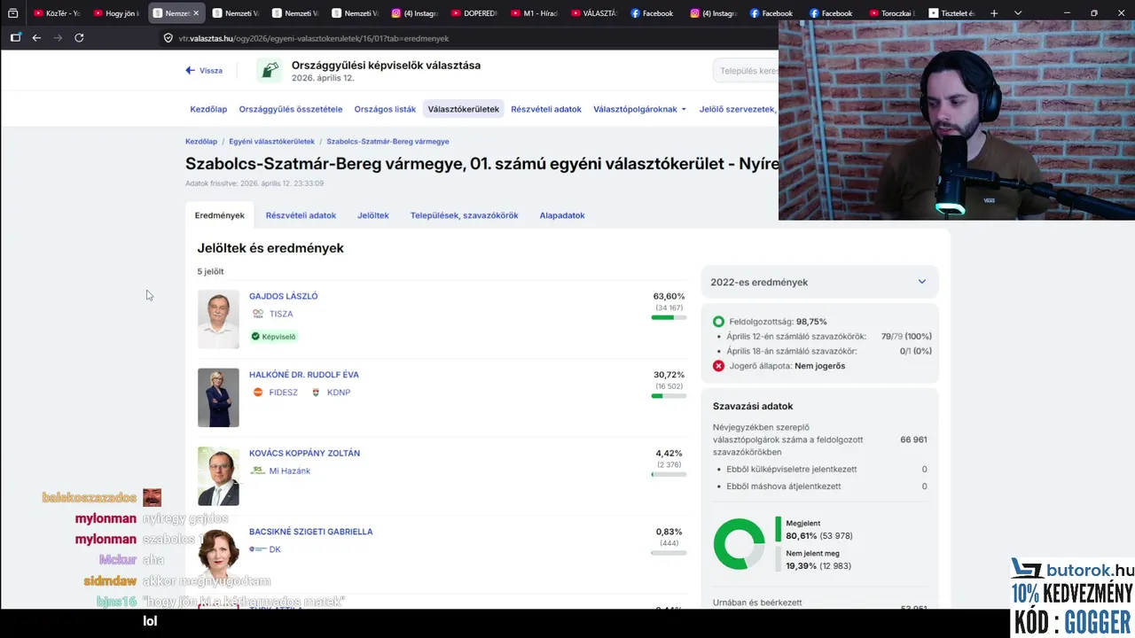Open a new browser tab
Viewport: 1135px width, 638px height.
(994, 13)
